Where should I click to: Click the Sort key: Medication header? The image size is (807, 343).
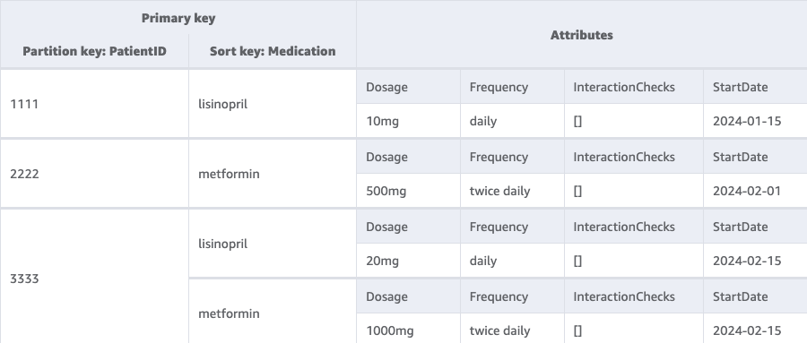273,51
